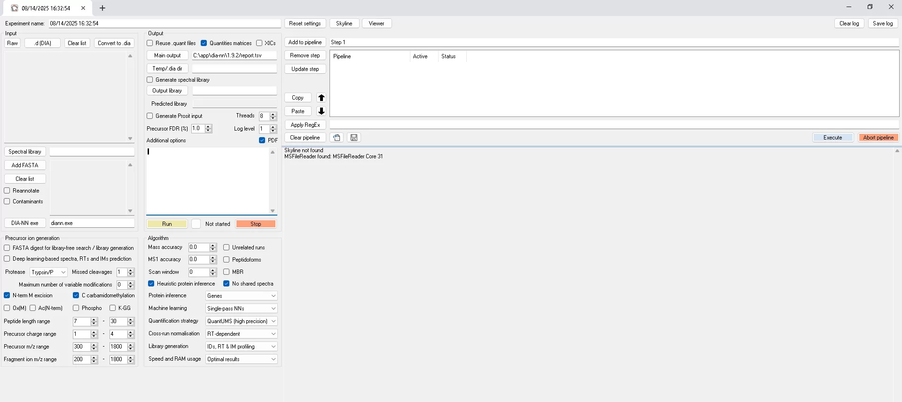Move pipeline step down with arrow
Viewport: 902px width, 402px height.
pyautogui.click(x=321, y=111)
